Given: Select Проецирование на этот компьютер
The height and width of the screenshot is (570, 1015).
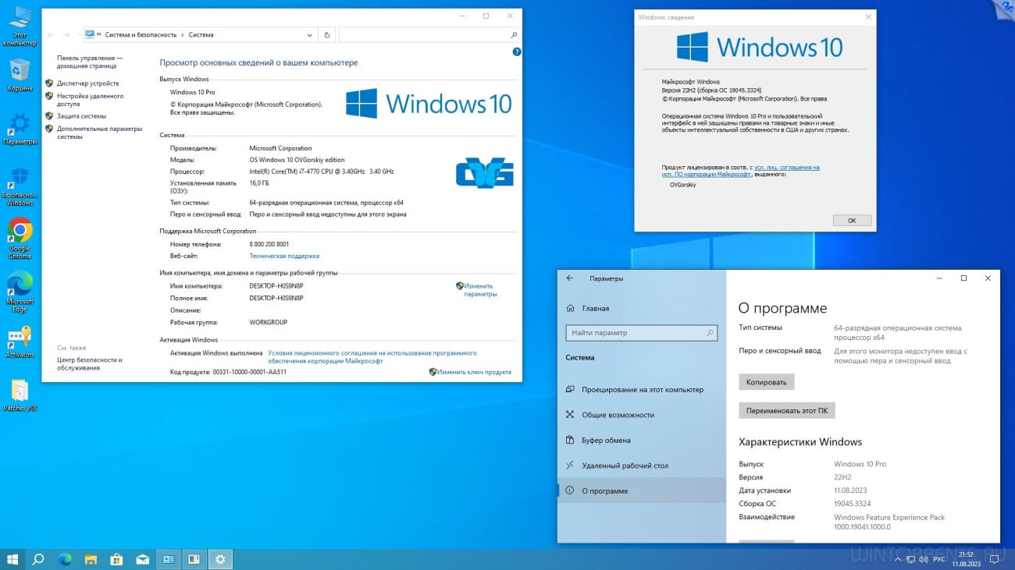Looking at the screenshot, I should [x=642, y=389].
